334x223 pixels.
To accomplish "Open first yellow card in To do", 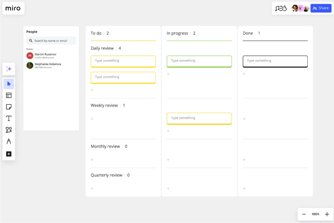I will [x=123, y=61].
